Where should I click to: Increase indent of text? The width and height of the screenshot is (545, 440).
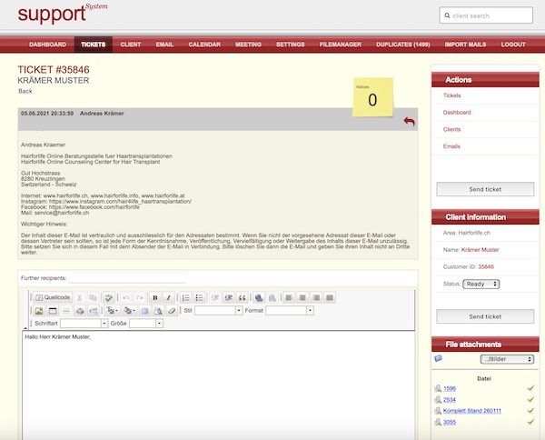coord(228,297)
